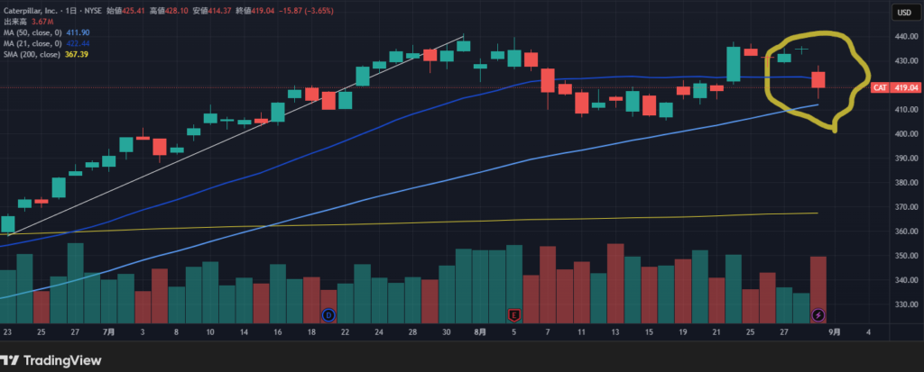Click the 7月 date axis label
This screenshot has width=924, height=372.
(x=109, y=332)
